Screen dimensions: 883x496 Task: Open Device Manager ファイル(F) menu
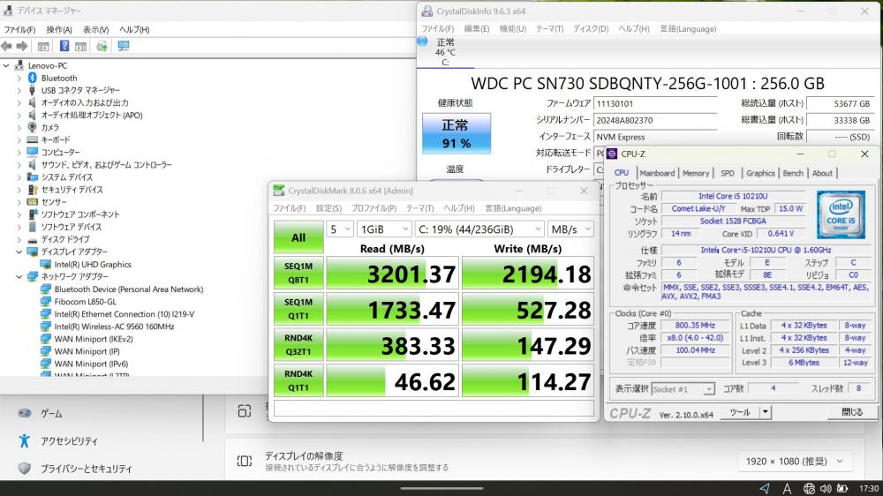coord(19,29)
